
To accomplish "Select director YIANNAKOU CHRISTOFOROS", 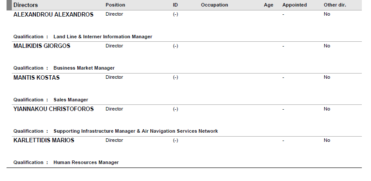I will coord(54,109).
